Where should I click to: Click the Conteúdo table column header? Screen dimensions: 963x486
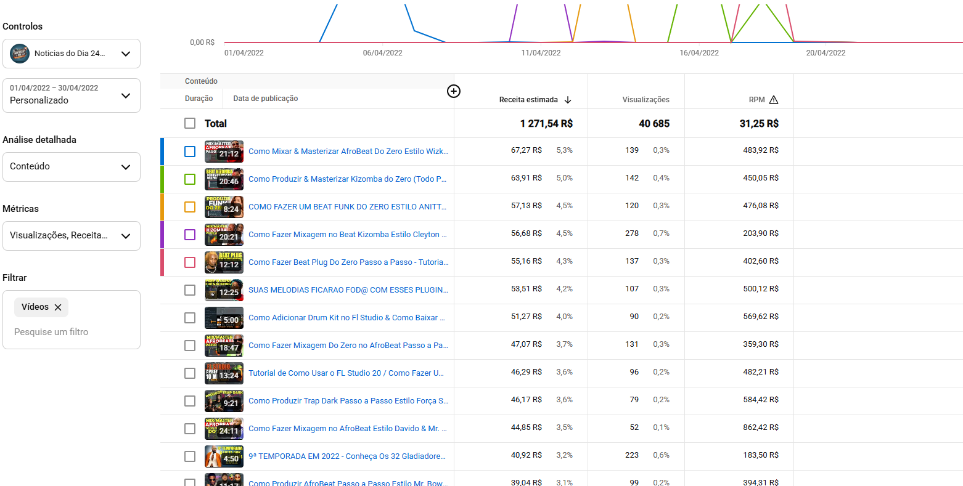(x=201, y=81)
